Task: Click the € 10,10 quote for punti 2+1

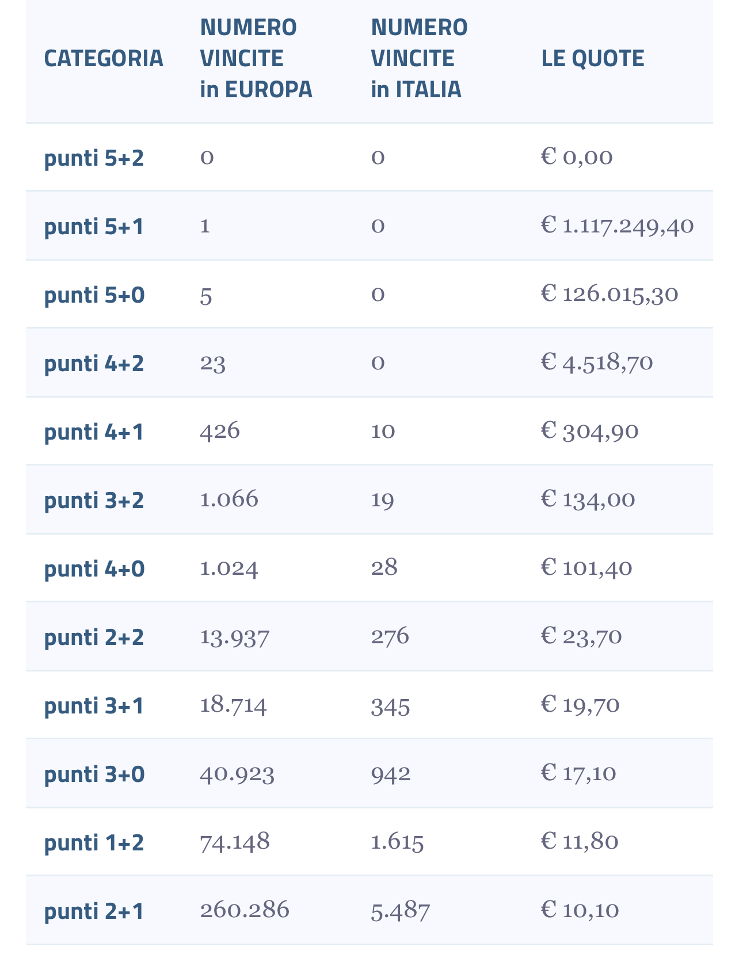Action: (x=580, y=910)
